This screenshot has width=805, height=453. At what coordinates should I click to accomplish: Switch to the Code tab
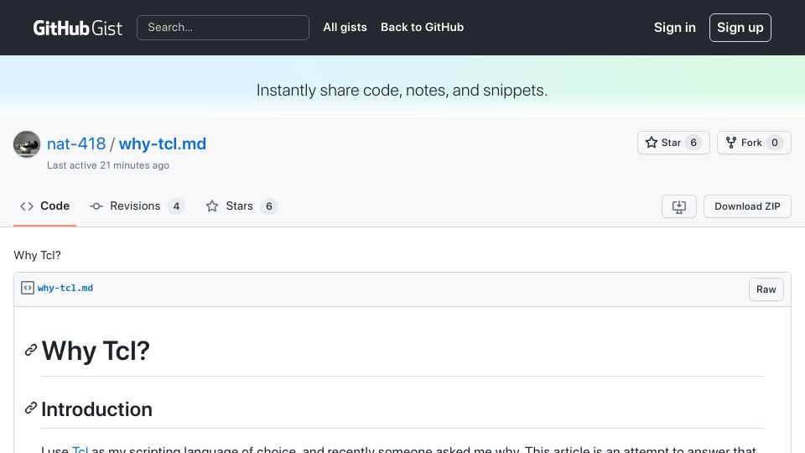point(44,206)
